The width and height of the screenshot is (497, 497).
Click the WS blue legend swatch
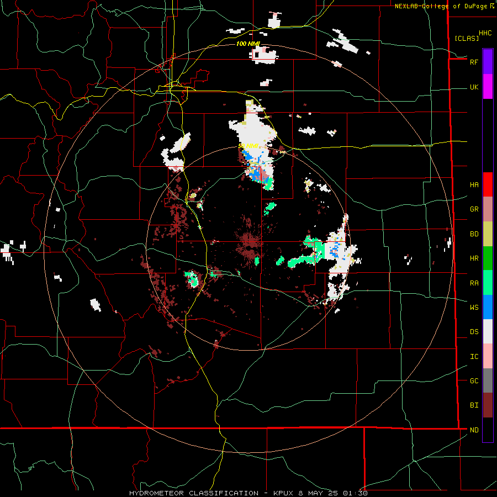pos(488,307)
